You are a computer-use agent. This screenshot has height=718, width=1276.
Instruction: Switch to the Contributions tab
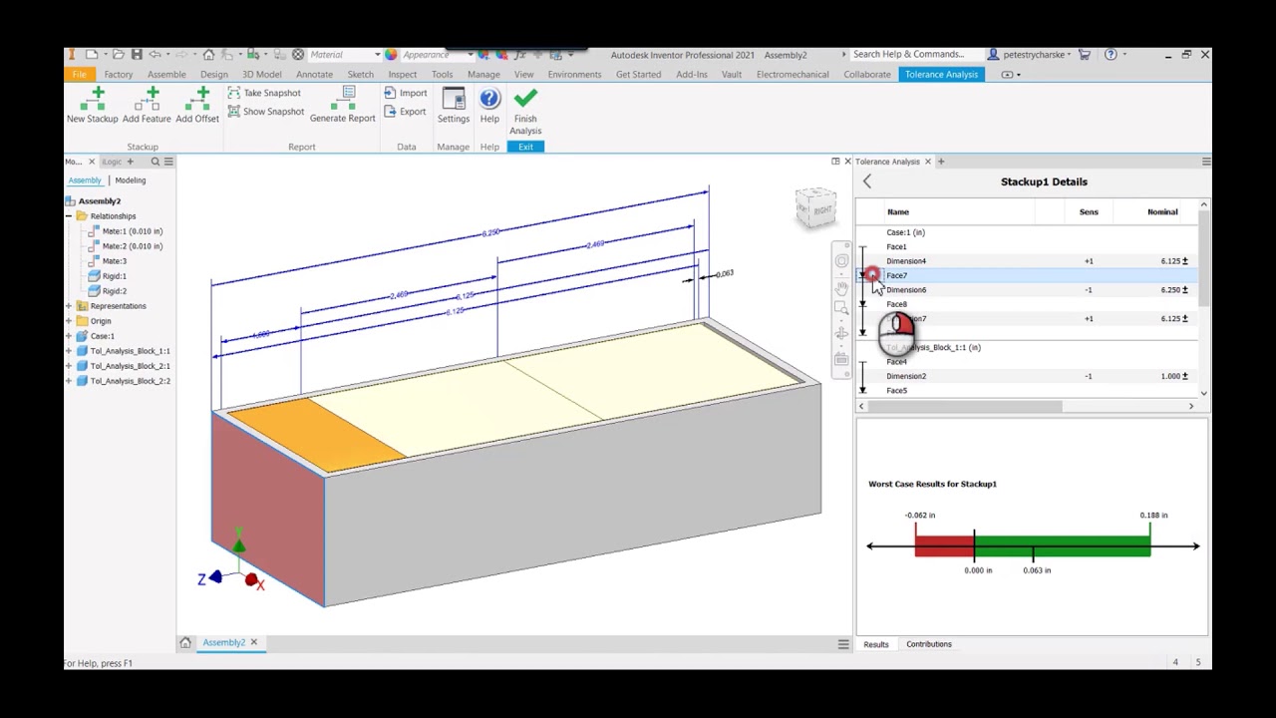929,644
